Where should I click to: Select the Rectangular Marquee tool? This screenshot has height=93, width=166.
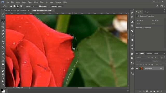3,17
